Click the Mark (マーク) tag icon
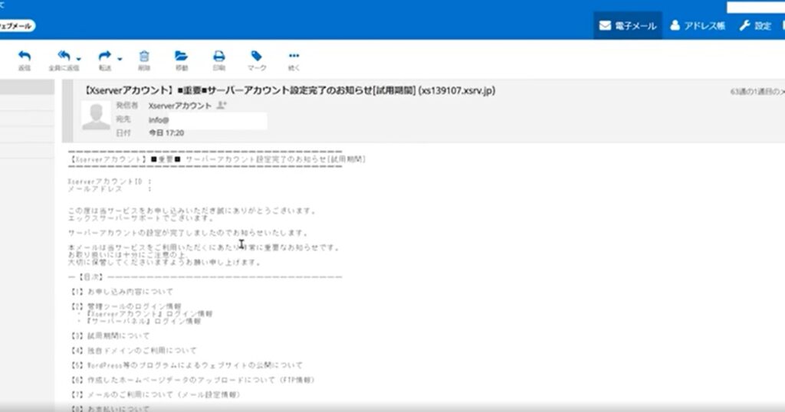The height and width of the screenshot is (412, 785). click(x=256, y=55)
